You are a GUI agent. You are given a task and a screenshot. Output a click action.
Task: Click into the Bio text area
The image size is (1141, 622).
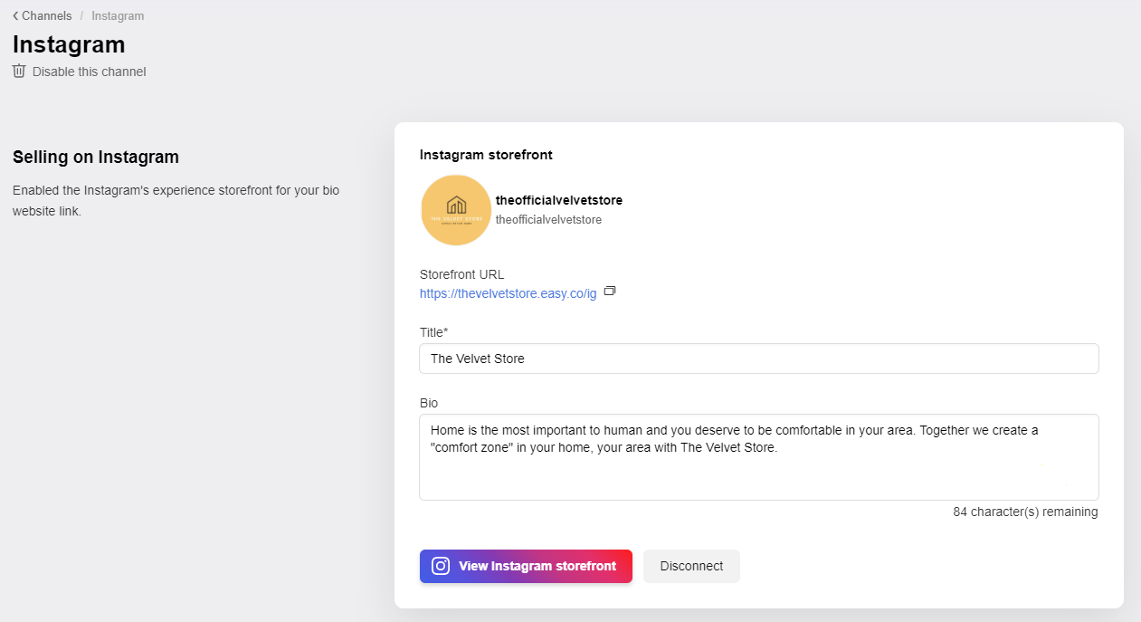pos(759,457)
